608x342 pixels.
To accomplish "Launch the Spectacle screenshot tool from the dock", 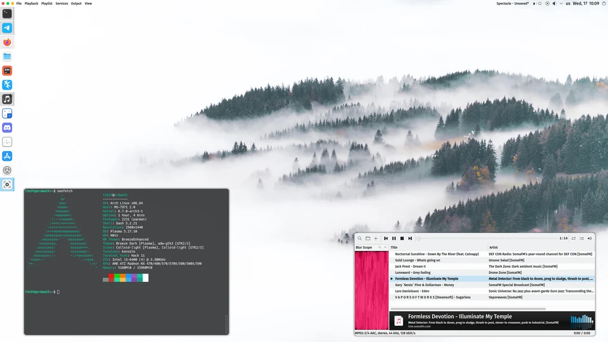I will pyautogui.click(x=7, y=184).
